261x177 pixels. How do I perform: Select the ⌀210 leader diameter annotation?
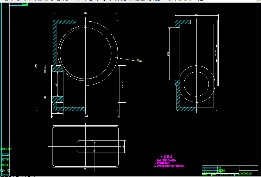(139, 61)
